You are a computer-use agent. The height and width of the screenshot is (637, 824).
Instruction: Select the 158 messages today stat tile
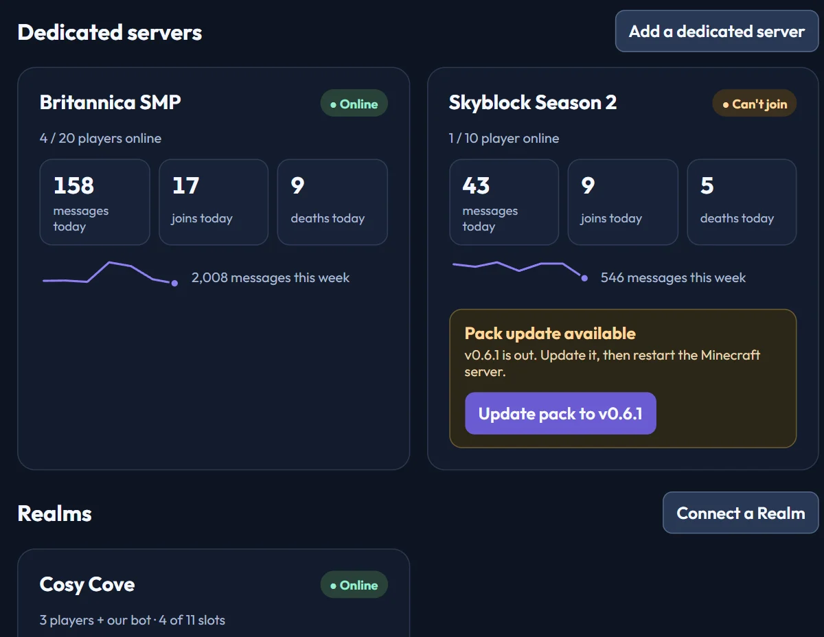tap(95, 202)
